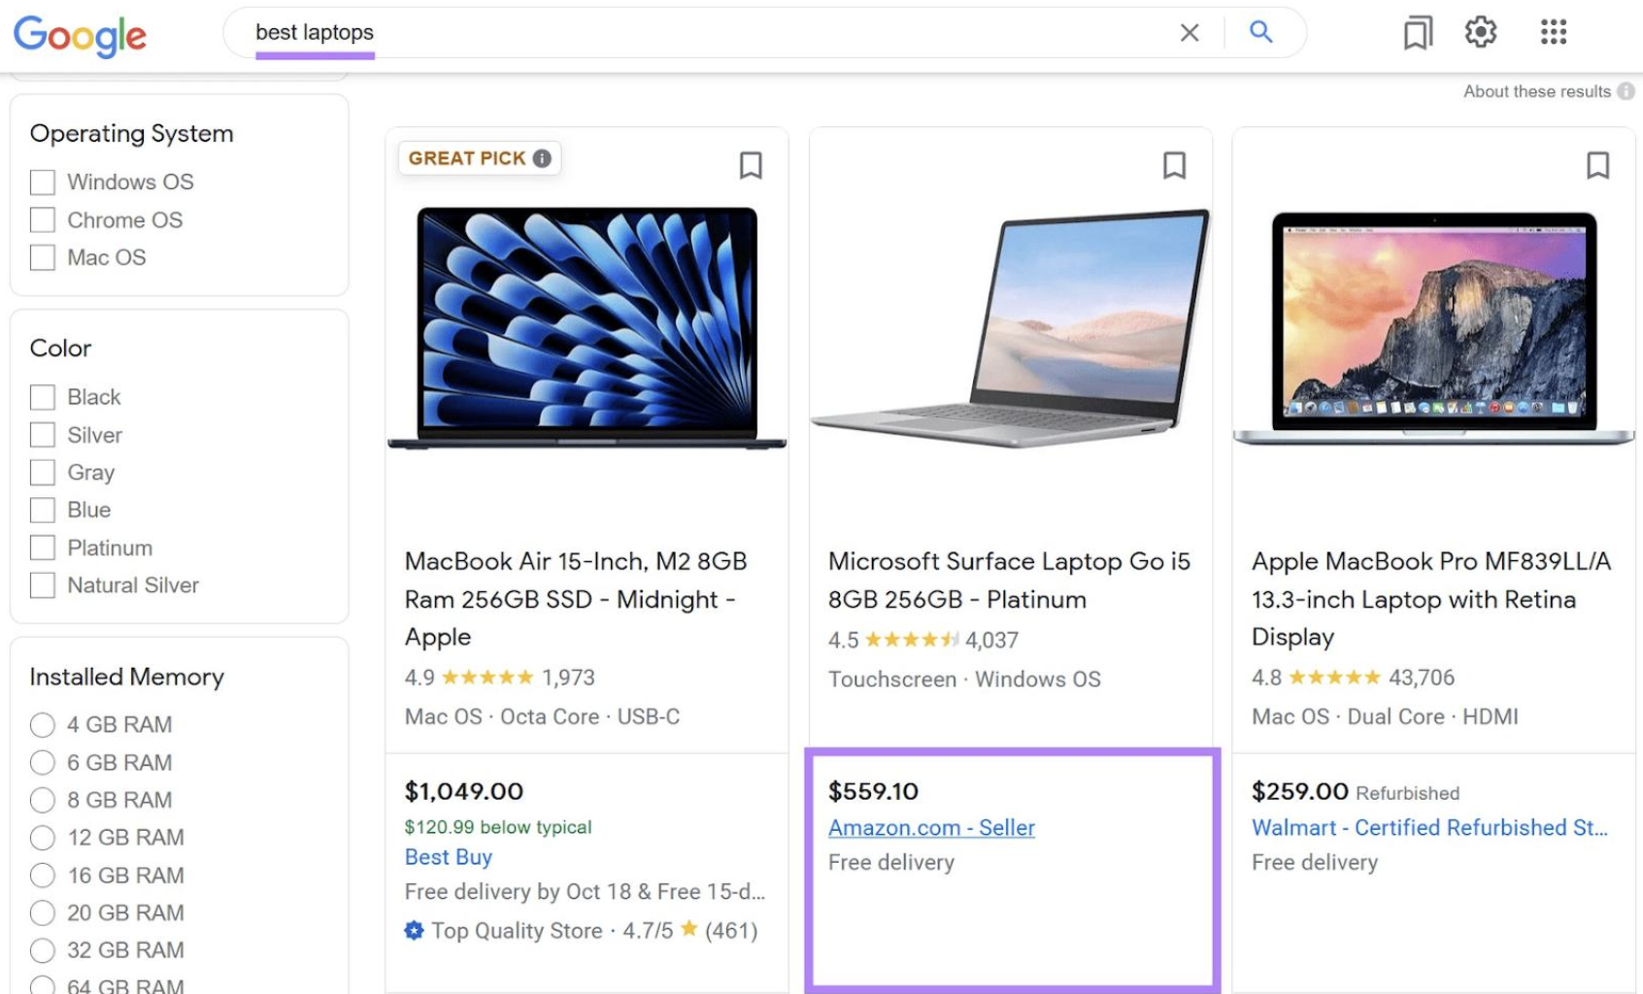
Task: Open saved items bookmark icon in header
Action: (x=1418, y=33)
